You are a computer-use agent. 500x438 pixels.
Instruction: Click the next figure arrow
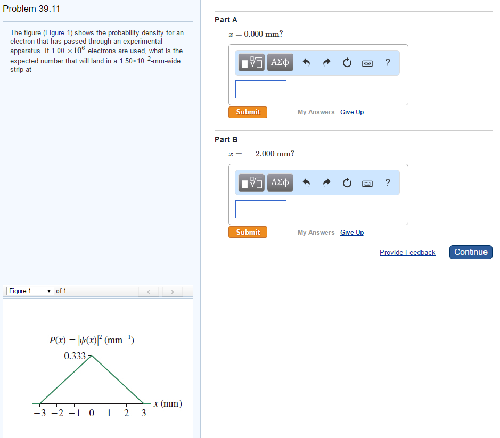(x=172, y=291)
